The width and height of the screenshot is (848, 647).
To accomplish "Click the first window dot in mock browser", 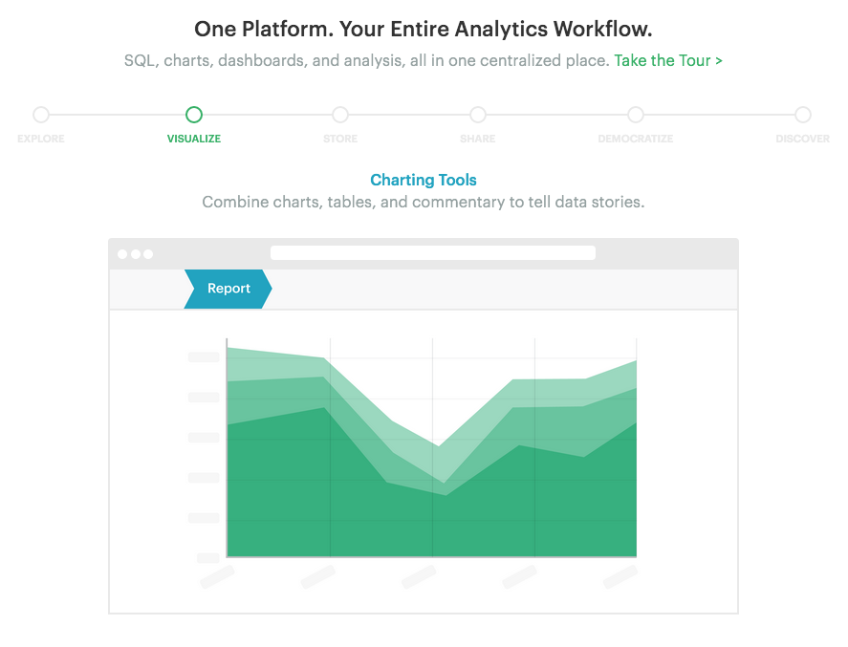I will pos(122,254).
